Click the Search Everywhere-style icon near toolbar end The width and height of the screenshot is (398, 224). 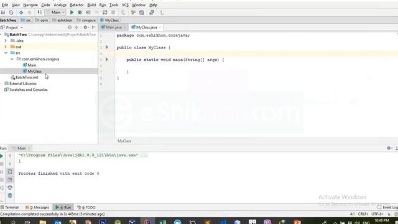point(152,12)
